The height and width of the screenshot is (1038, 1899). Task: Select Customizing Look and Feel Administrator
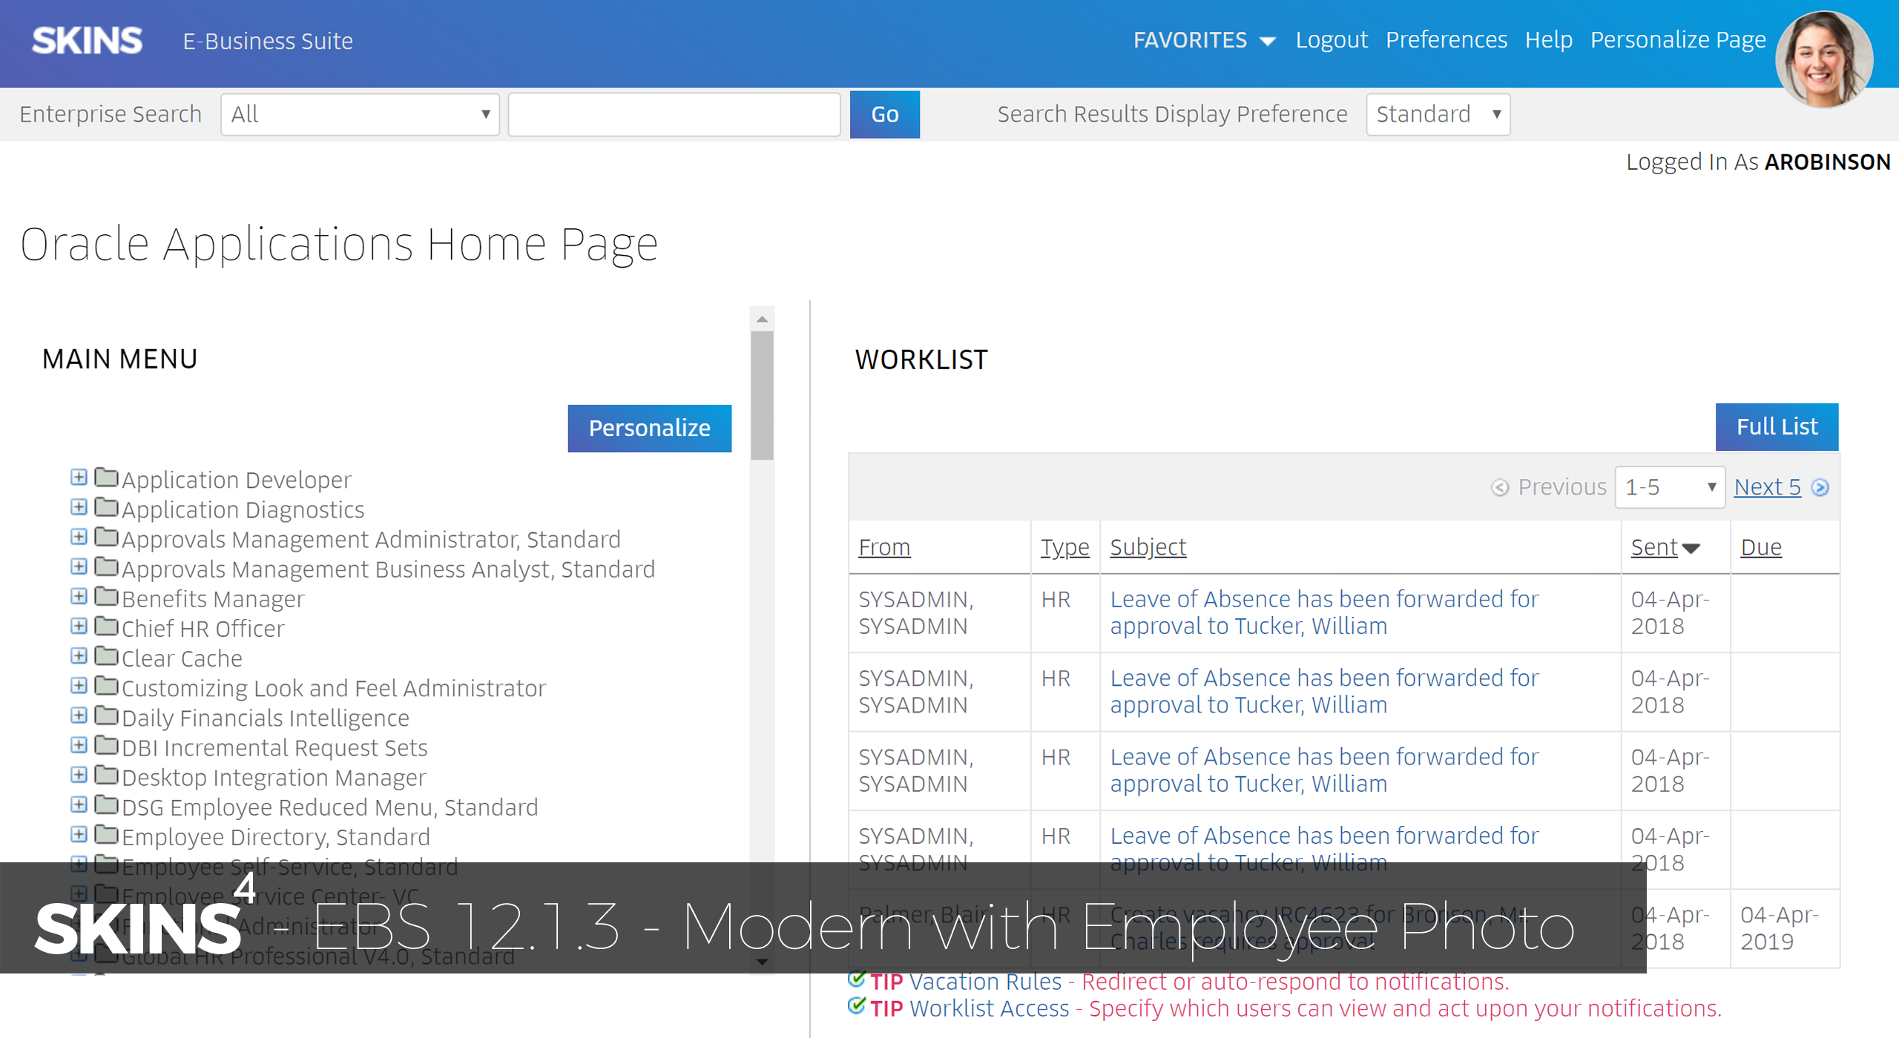coord(334,688)
